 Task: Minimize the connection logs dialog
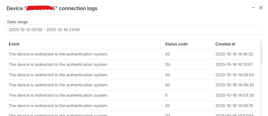tap(253, 8)
